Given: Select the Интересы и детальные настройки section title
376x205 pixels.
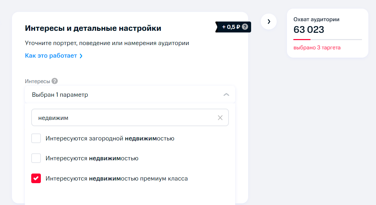Looking at the screenshot, I should 93,28.
